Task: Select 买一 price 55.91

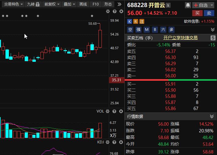Action: point(170,84)
